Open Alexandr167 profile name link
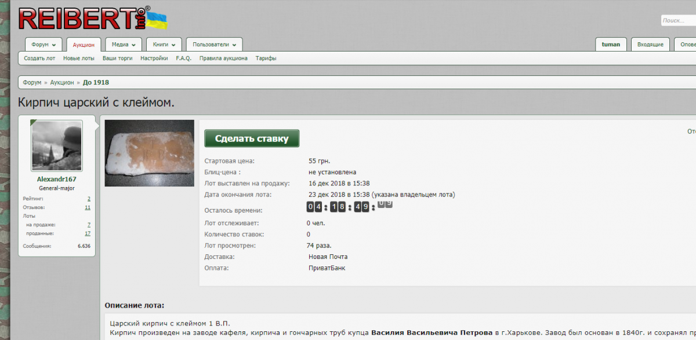This screenshot has width=696, height=340. [x=56, y=180]
